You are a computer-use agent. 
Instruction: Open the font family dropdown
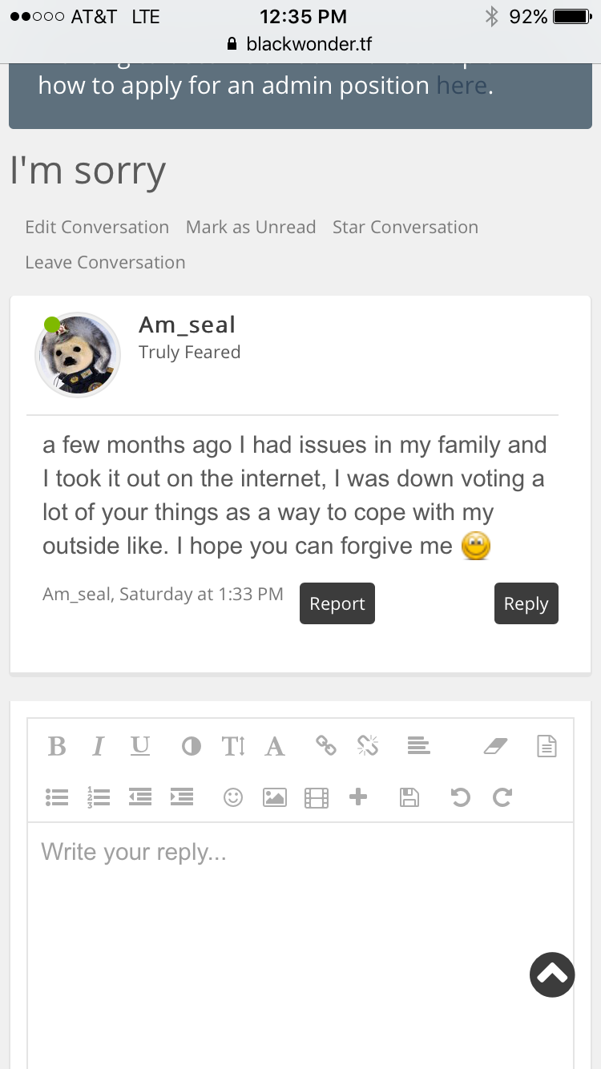coord(275,747)
